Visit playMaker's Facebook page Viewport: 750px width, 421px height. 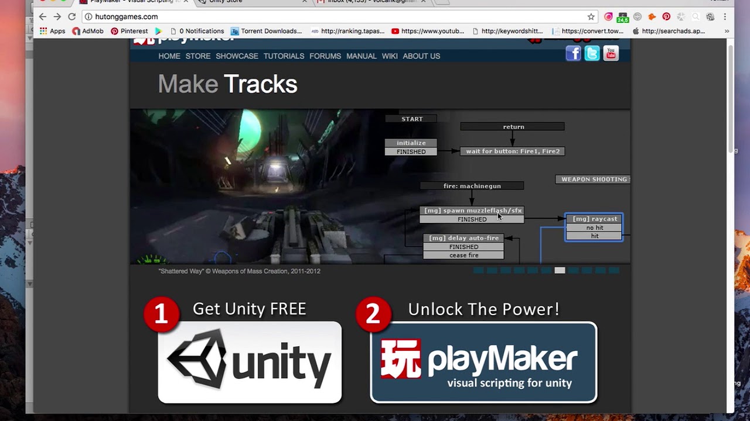(x=573, y=54)
